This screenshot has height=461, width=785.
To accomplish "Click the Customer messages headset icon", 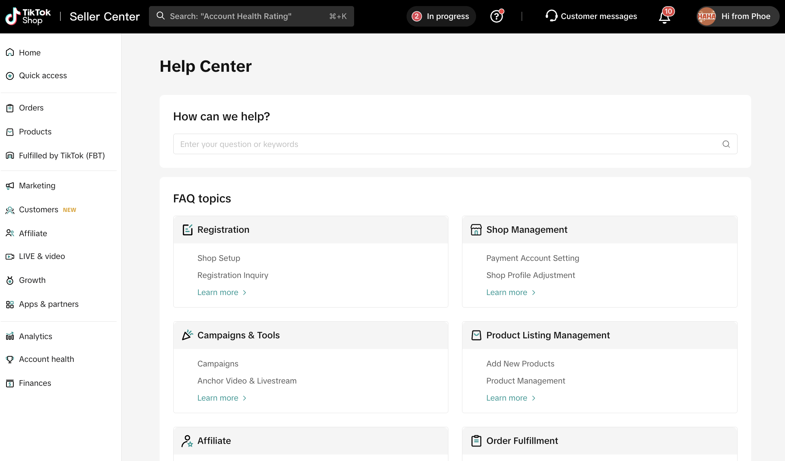I will click(x=551, y=16).
